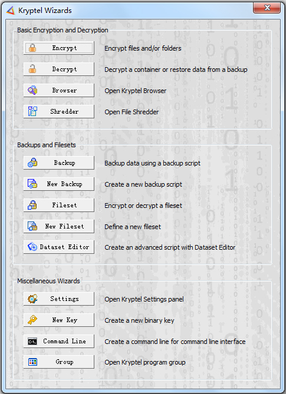Click the magnifier icon on the Browser button

click(32, 90)
